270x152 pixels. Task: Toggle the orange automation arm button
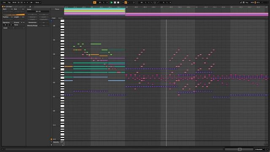(x=126, y=3)
